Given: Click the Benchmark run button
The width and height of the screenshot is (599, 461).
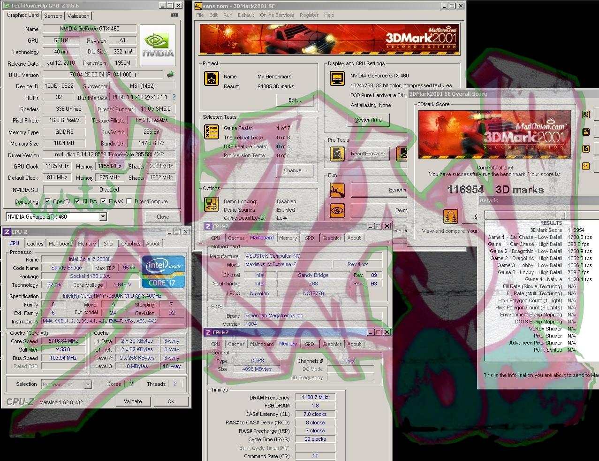Looking at the screenshot, I should point(380,190).
